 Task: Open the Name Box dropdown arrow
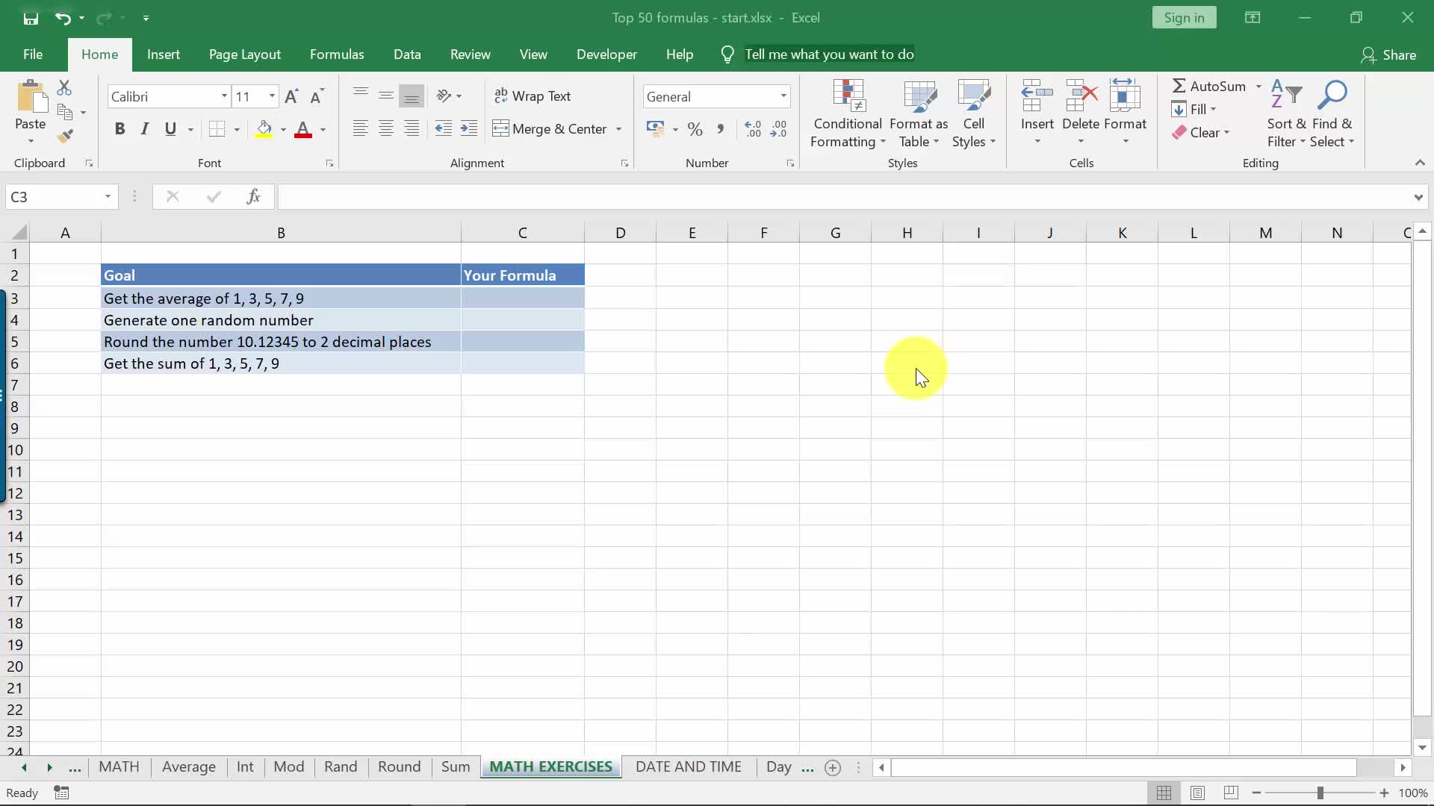click(x=108, y=196)
